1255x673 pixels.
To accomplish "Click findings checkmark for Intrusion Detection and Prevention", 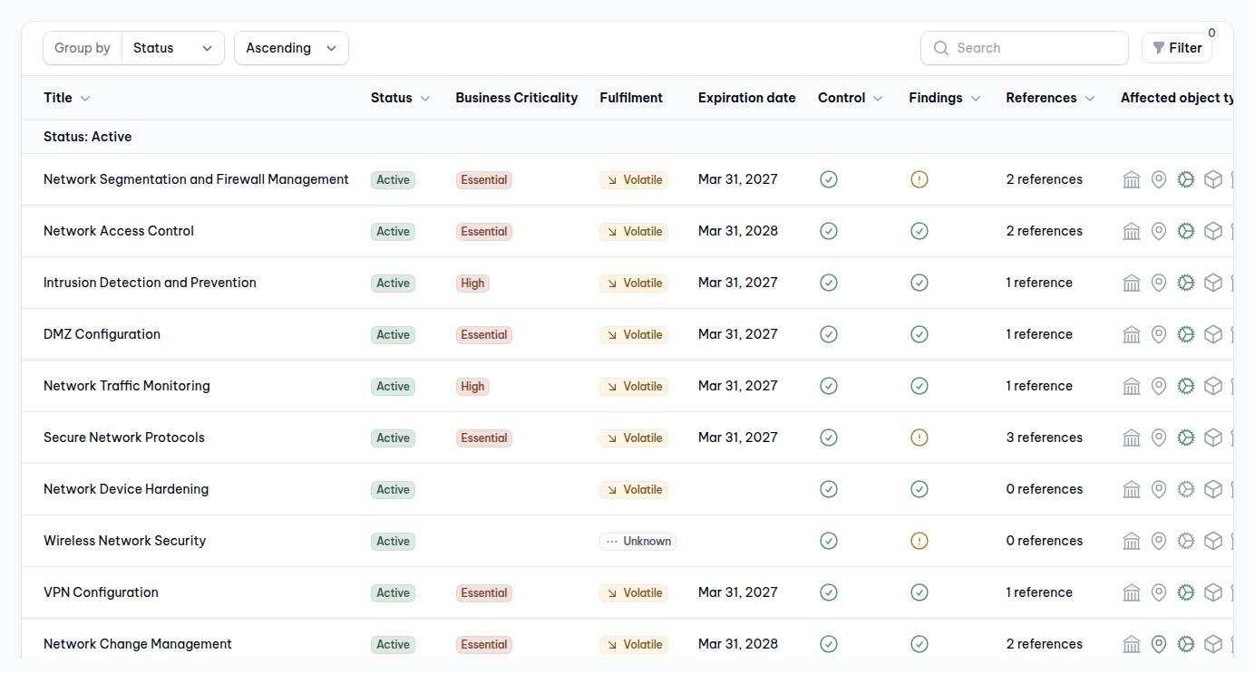I will coord(919,283).
